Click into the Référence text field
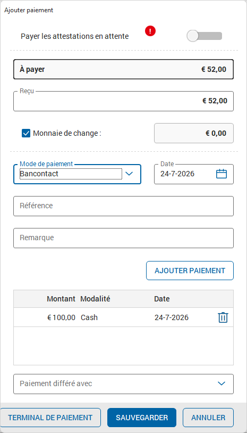Screen dimensions: 247x433 [x=123, y=206]
